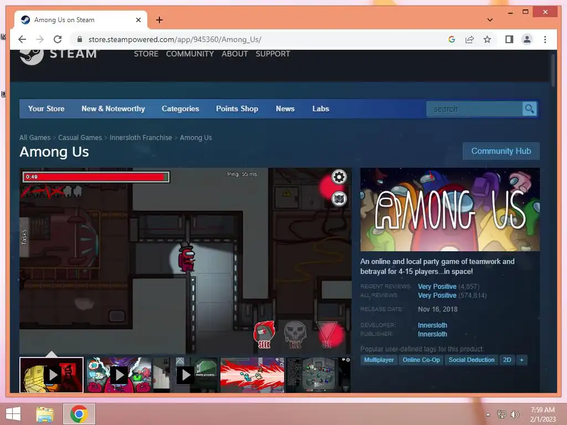Share this page using the share icon
Screen dimensions: 567x425
coord(470,39)
